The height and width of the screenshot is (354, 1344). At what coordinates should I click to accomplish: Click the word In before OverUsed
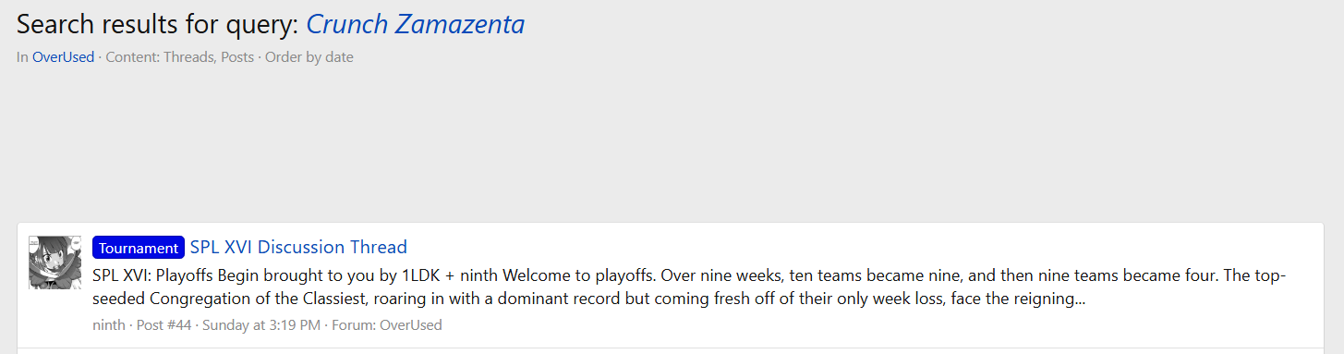pos(22,57)
